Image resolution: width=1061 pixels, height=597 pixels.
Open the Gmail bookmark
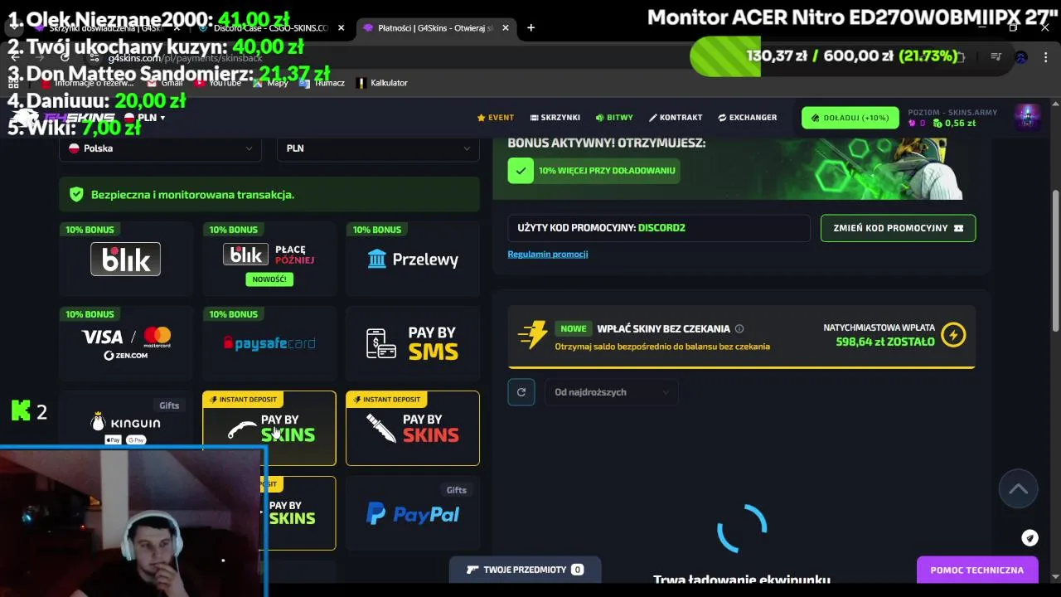point(166,83)
